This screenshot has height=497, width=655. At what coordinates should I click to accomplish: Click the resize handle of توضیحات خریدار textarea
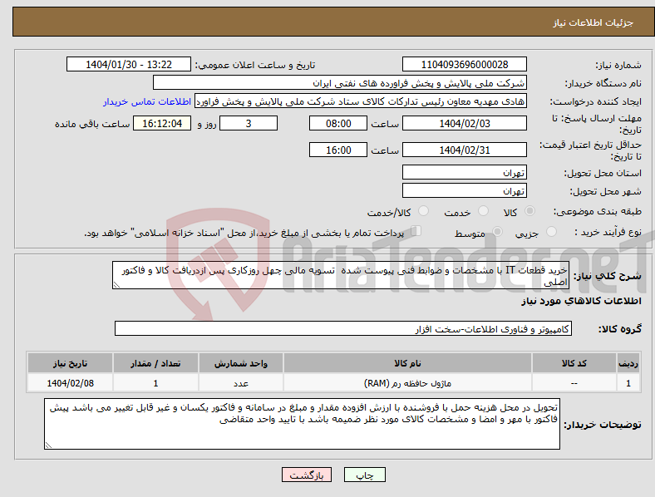coord(48,445)
